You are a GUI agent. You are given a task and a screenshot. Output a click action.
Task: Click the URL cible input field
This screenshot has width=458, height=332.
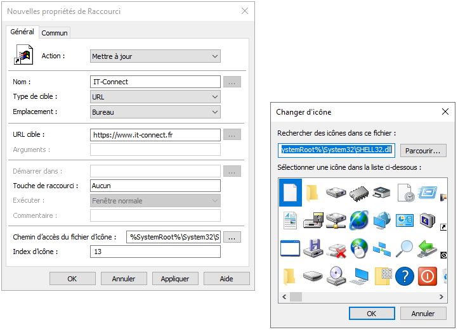pyautogui.click(x=155, y=135)
